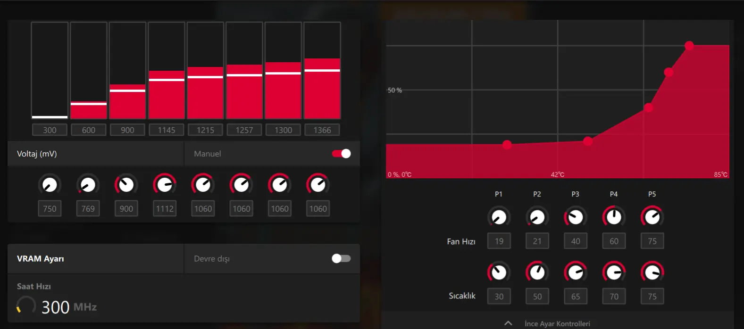The width and height of the screenshot is (744, 329).
Task: Click the Fan Hızı P4 knob
Action: (x=614, y=217)
